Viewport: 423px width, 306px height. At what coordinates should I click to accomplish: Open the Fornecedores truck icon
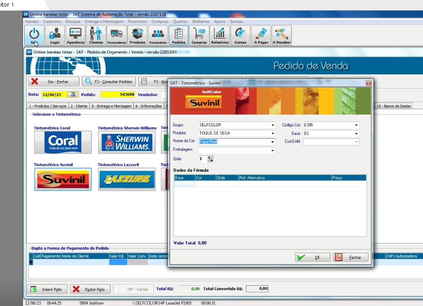tap(116, 35)
